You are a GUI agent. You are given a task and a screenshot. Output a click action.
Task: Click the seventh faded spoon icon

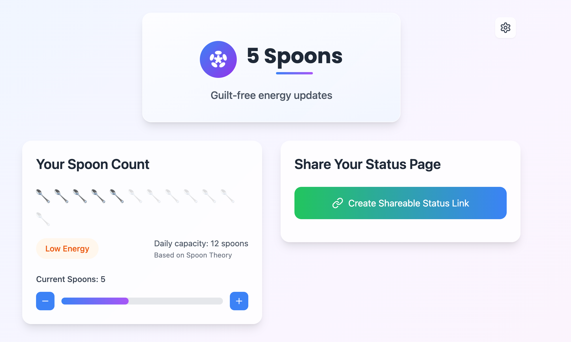coord(154,196)
